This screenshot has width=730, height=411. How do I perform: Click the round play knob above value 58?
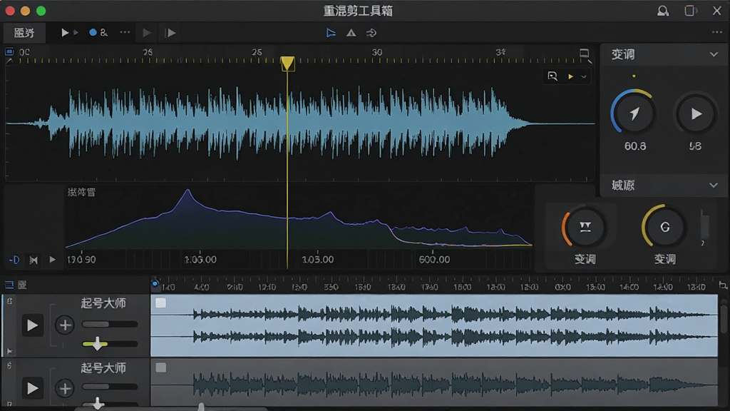696,113
